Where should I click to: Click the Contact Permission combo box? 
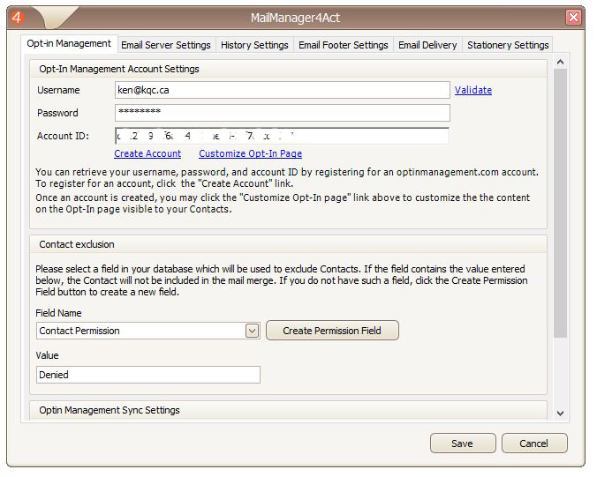pos(148,331)
